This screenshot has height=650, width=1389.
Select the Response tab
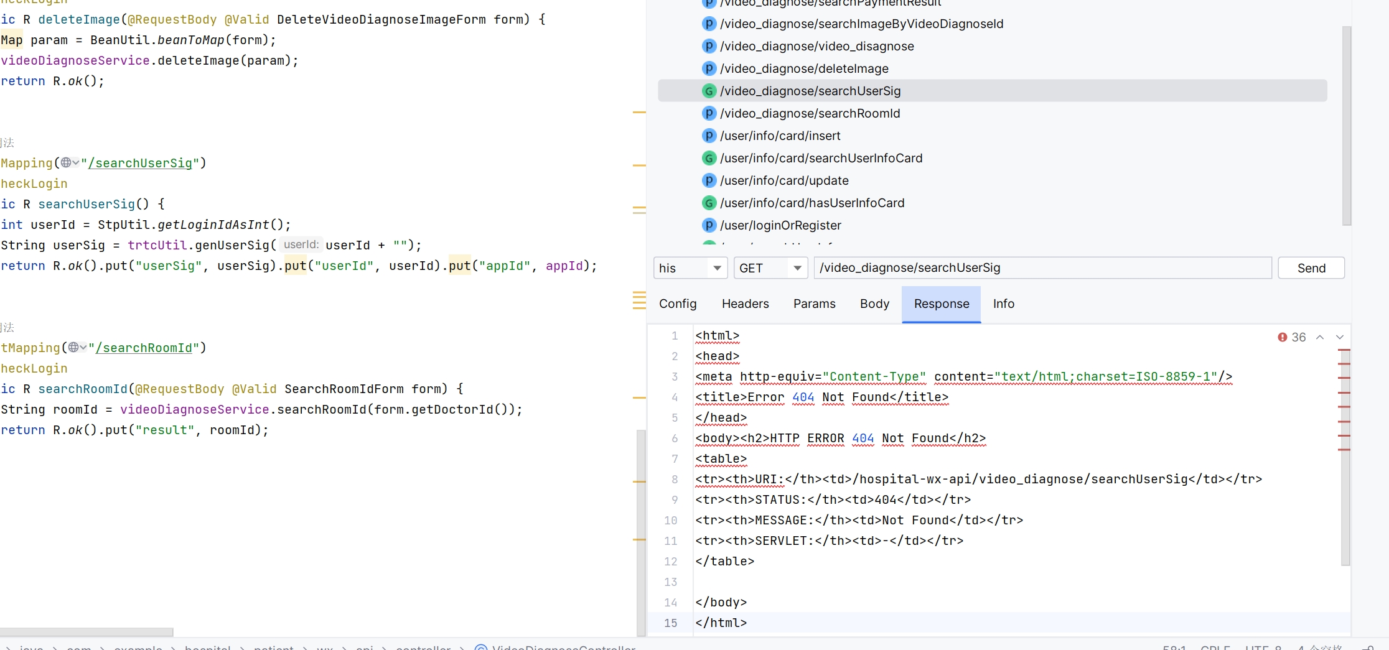(942, 304)
